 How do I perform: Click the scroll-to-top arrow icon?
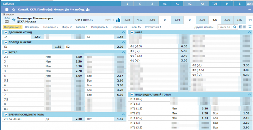coord(250,27)
